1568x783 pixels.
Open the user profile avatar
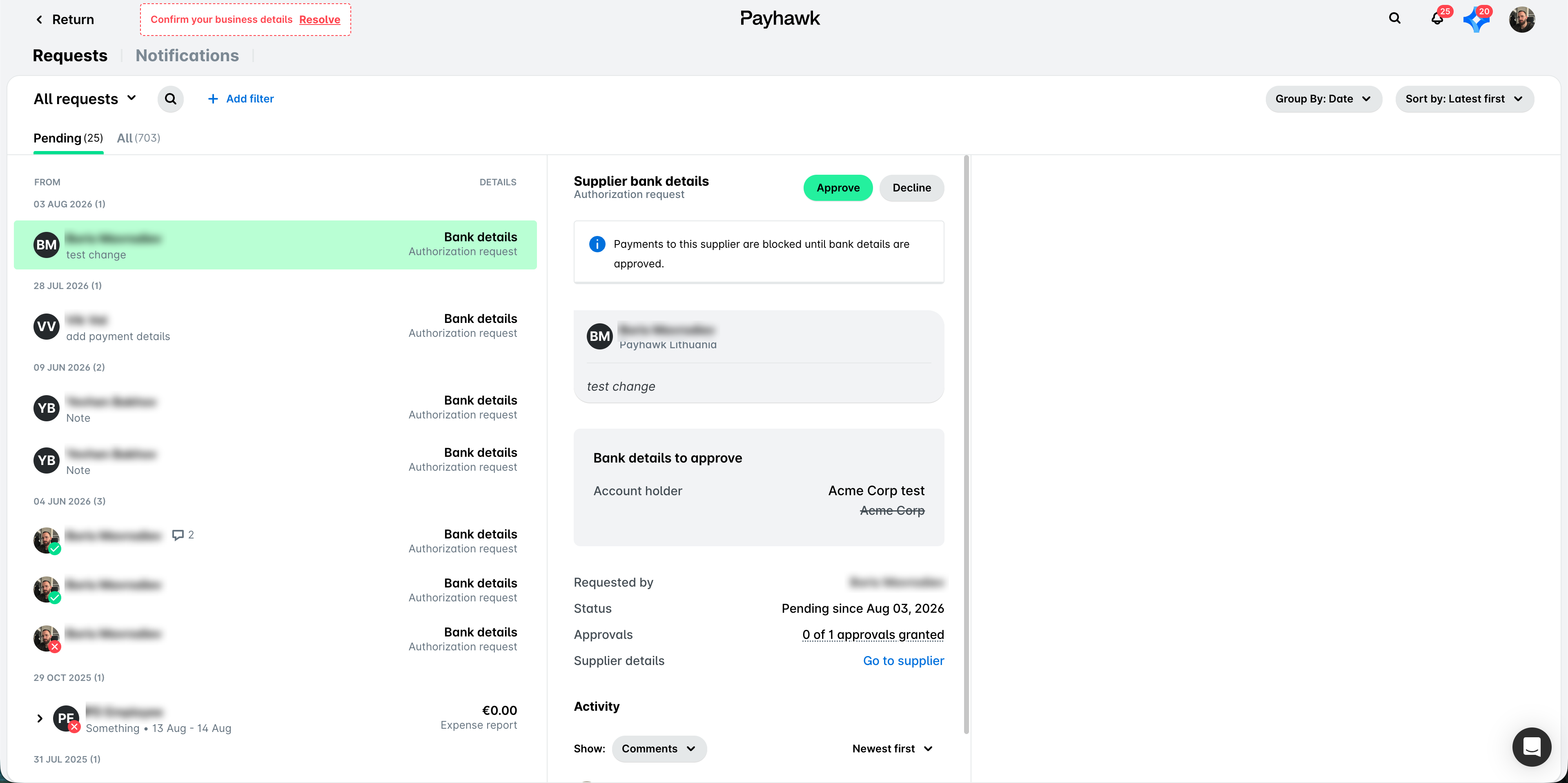(x=1522, y=20)
